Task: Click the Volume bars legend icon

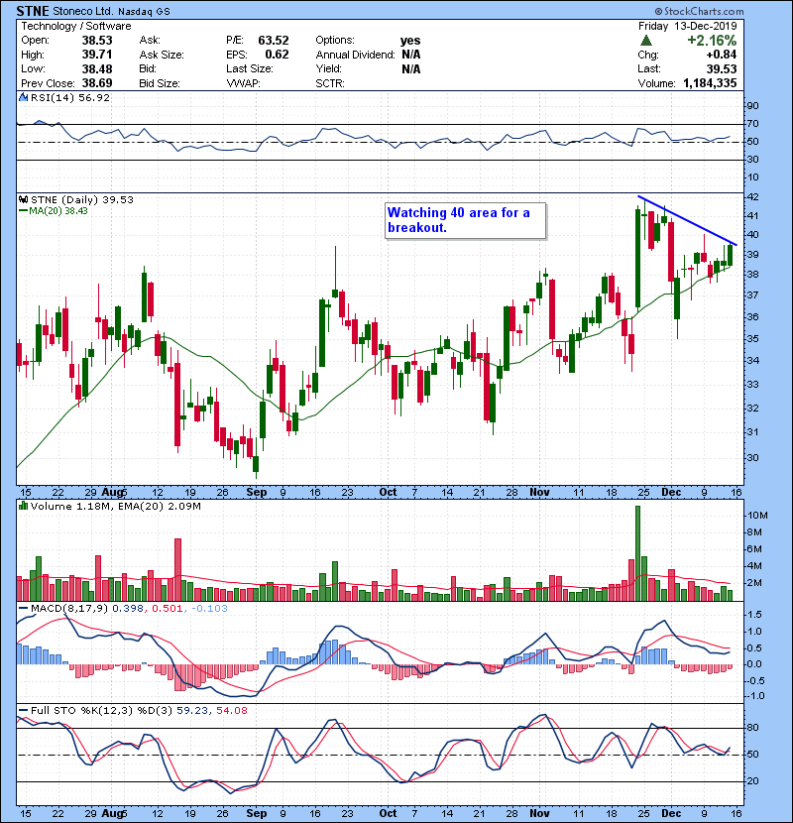Action: (23, 506)
